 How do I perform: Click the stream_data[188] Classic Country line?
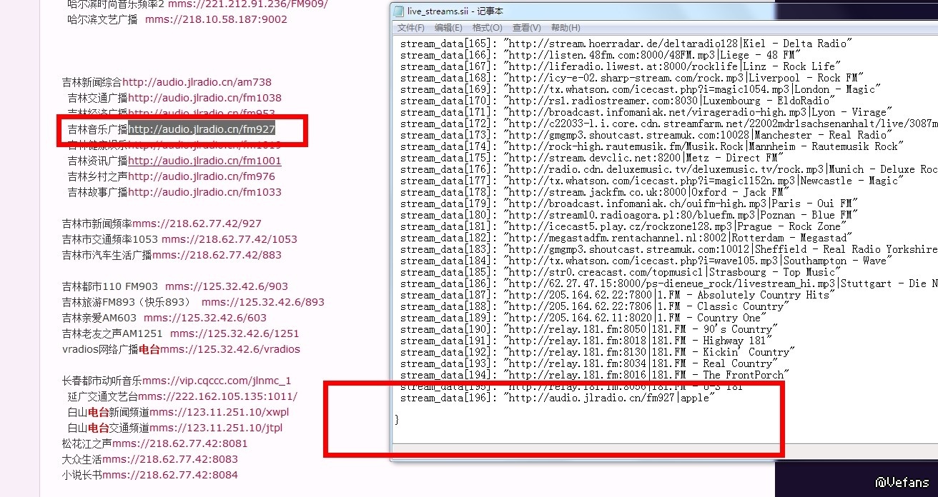[x=594, y=306]
